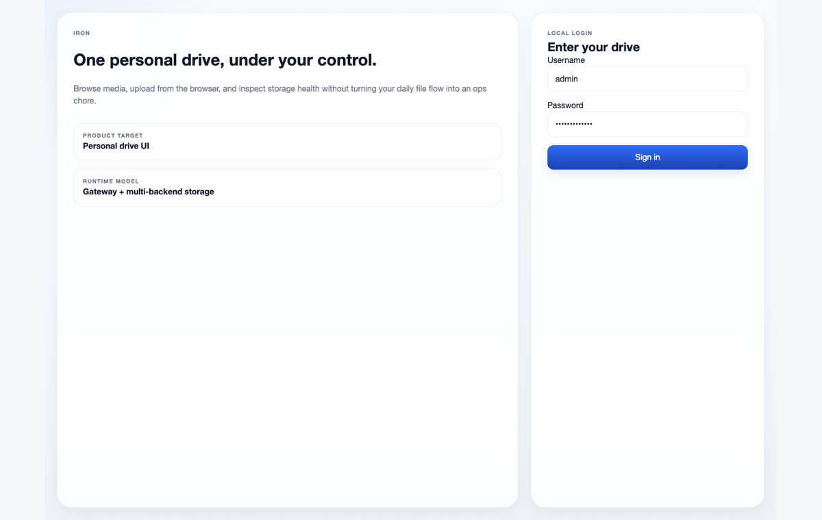This screenshot has height=520, width=822.
Task: Select the Product Target card
Action: click(288, 142)
